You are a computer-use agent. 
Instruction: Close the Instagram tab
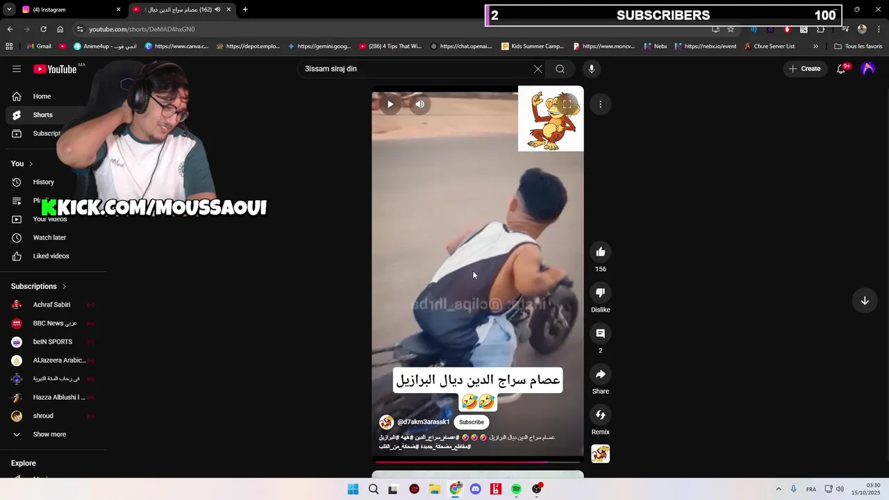tap(118, 10)
